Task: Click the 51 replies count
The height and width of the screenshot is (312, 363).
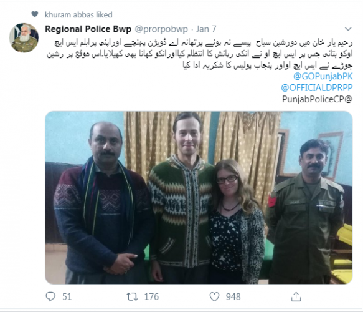Action: pyautogui.click(x=67, y=296)
